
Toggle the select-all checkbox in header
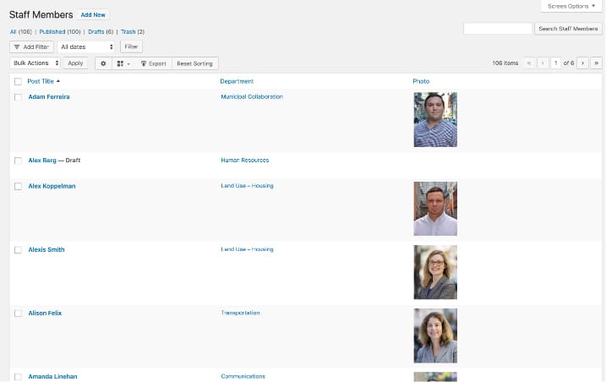tap(18, 82)
